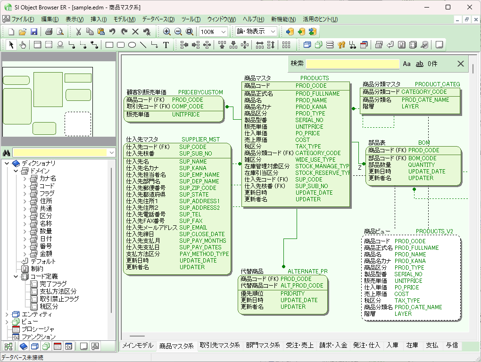This screenshot has width=481, height=362.
Task: Open the left panel search combo dropdown arrow
Action: click(x=112, y=153)
